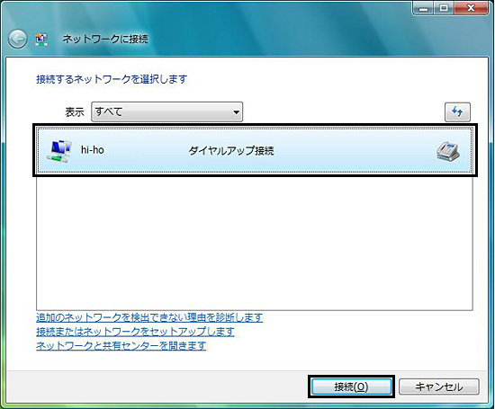Click the network connection wizard title icon
The image size is (495, 409).
click(x=41, y=40)
